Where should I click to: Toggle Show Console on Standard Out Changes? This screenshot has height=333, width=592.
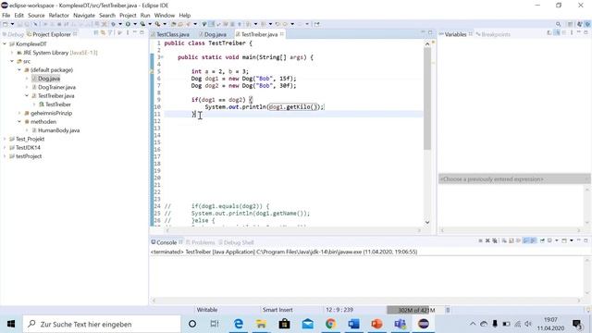[525, 240]
